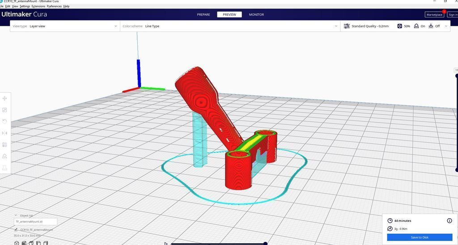Expand the print settings panel chevron

[x=446, y=26]
